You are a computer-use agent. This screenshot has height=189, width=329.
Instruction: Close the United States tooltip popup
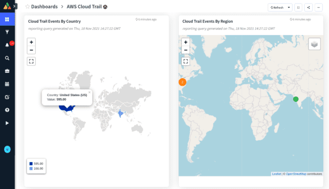click(89, 92)
